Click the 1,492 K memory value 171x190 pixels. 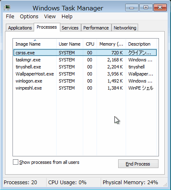[115, 81]
